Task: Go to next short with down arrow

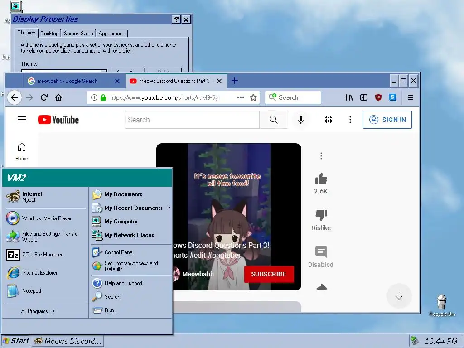Action: (x=399, y=296)
